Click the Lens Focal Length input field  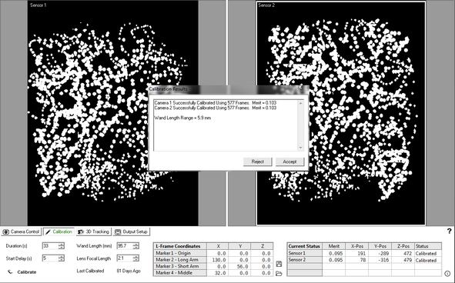click(x=125, y=258)
